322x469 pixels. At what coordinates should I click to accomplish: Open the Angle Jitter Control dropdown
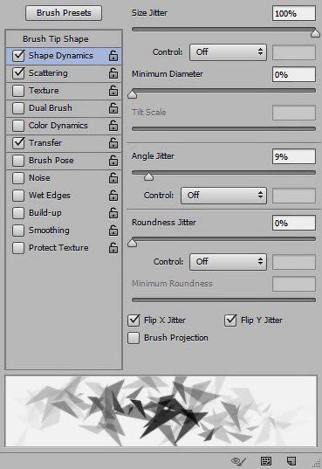tap(223, 196)
